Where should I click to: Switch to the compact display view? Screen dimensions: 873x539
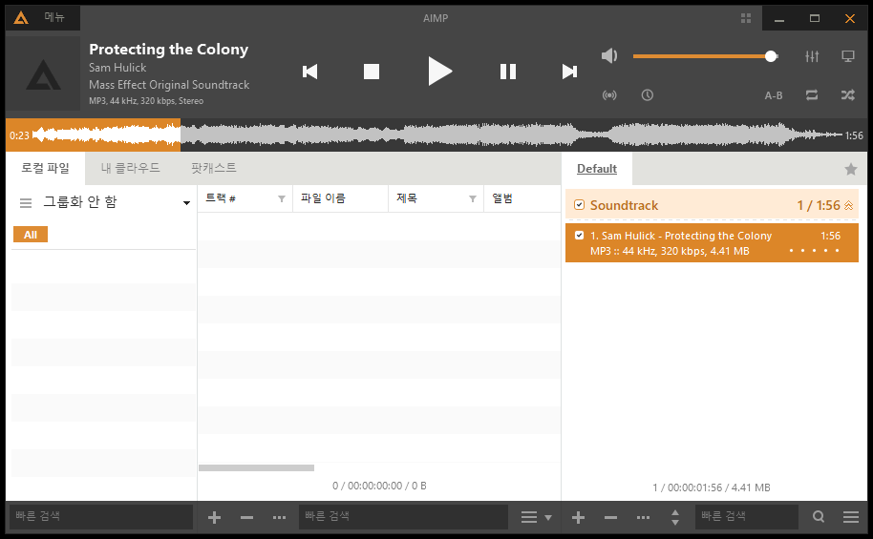(848, 56)
